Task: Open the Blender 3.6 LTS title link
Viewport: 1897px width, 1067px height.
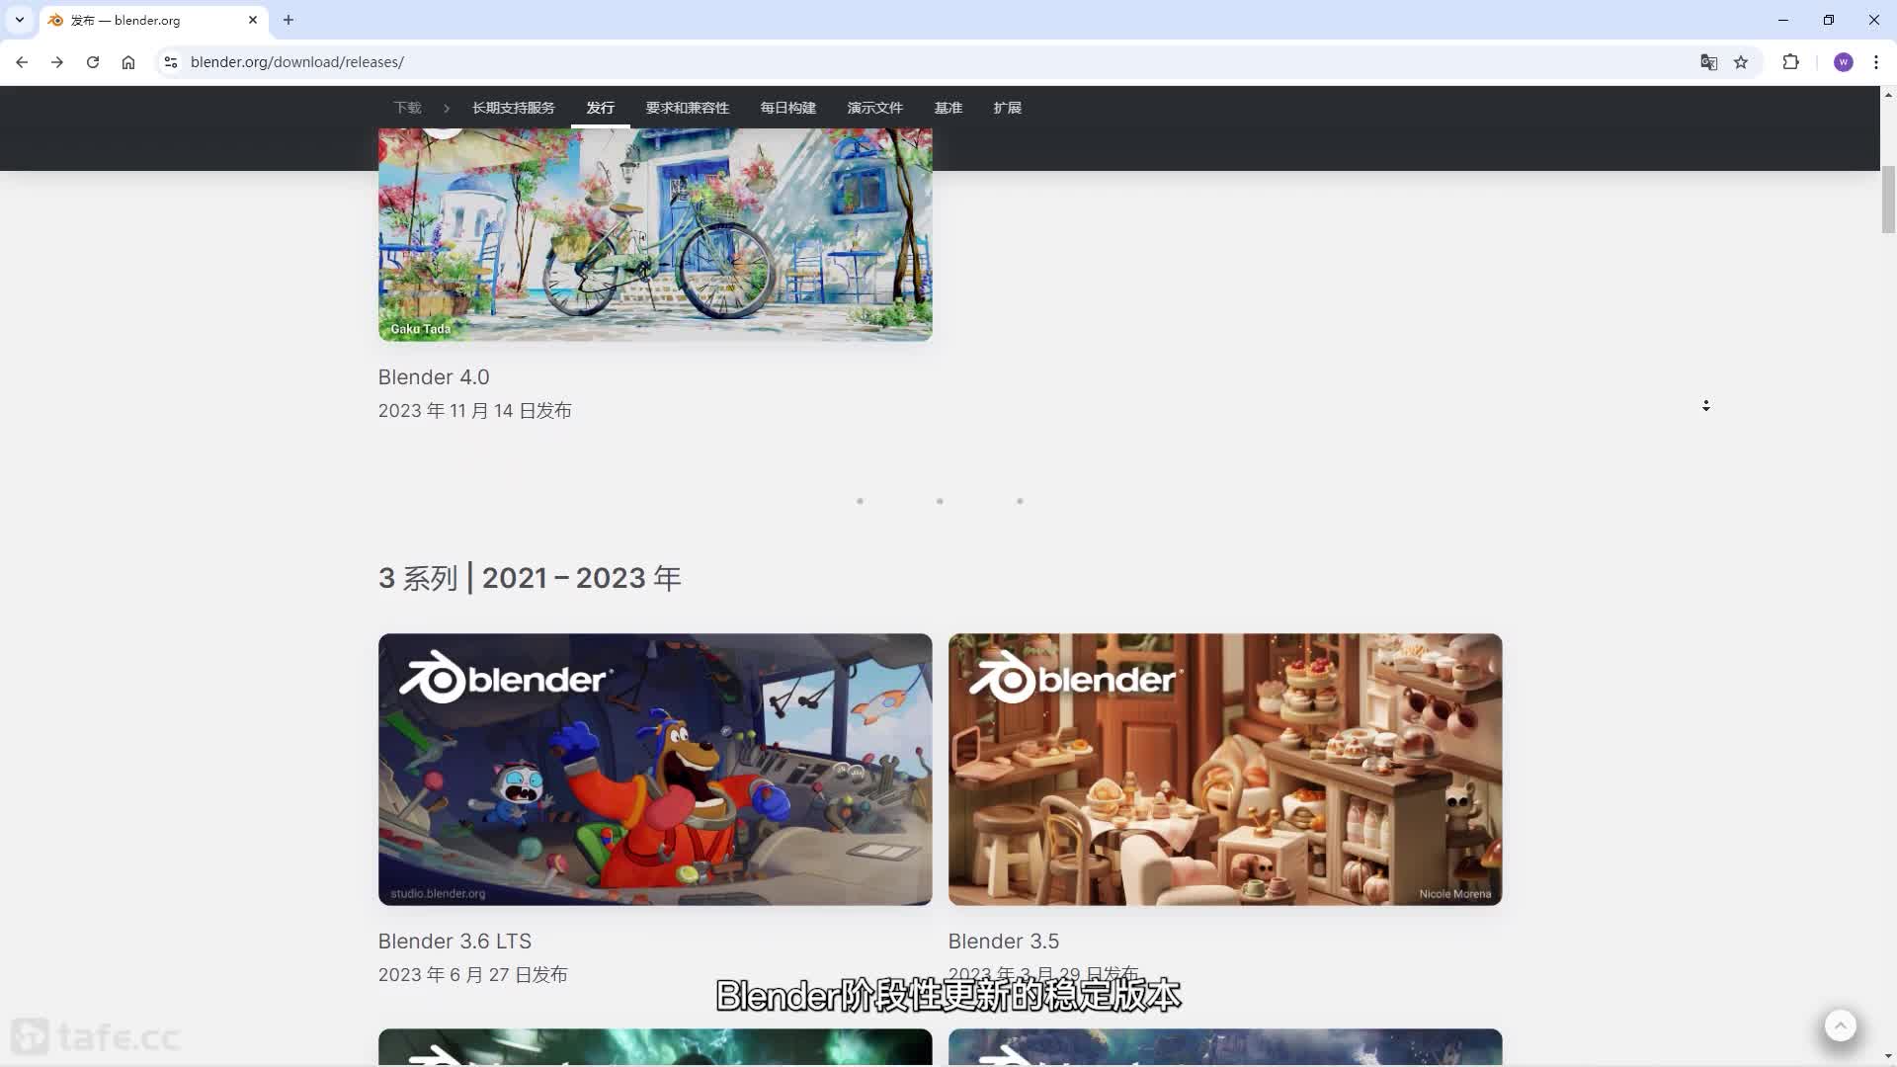Action: point(454,942)
